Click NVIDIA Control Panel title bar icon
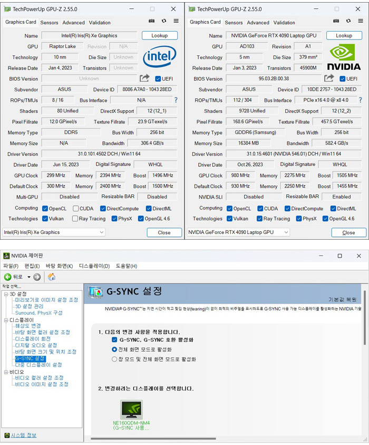 point(6,256)
